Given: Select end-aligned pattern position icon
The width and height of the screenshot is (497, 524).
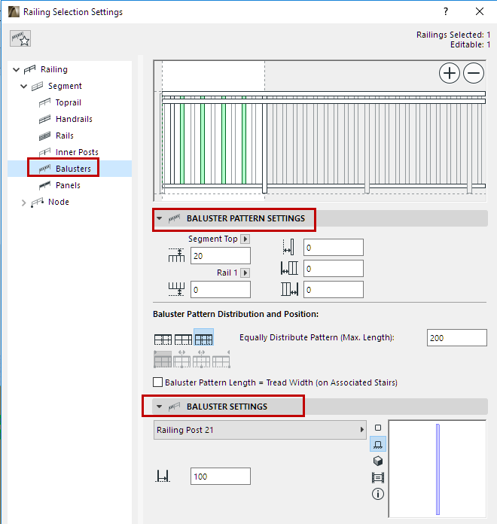Looking at the screenshot, I should [221, 359].
